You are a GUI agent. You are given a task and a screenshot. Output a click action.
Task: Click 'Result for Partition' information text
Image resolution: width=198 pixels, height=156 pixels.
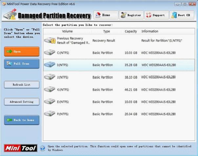click(162, 41)
